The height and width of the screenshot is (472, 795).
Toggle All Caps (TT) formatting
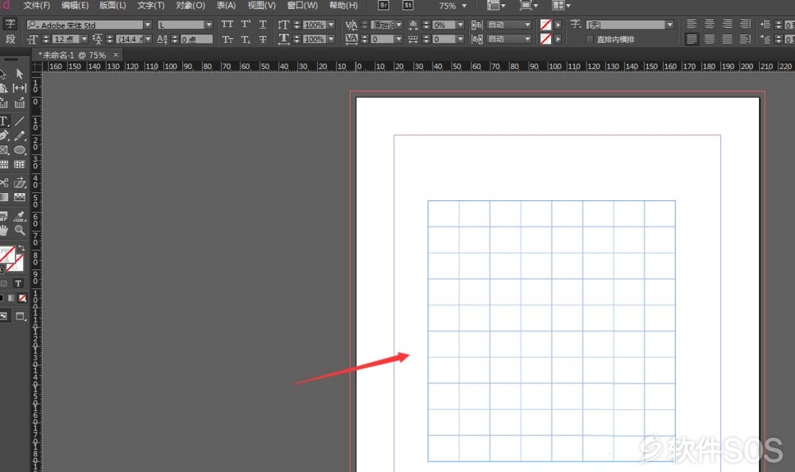click(227, 25)
